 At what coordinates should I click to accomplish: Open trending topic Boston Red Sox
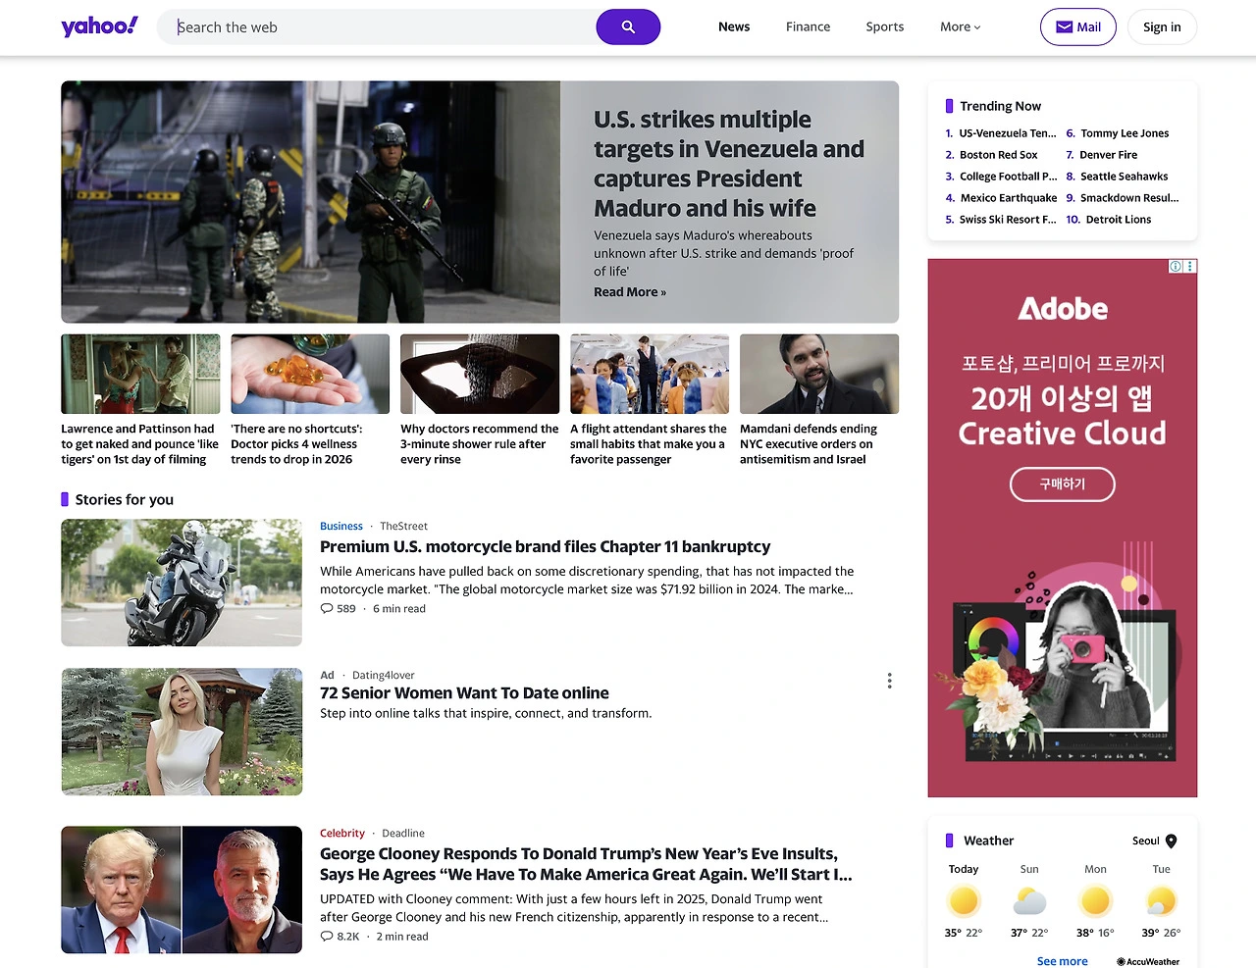tap(998, 155)
